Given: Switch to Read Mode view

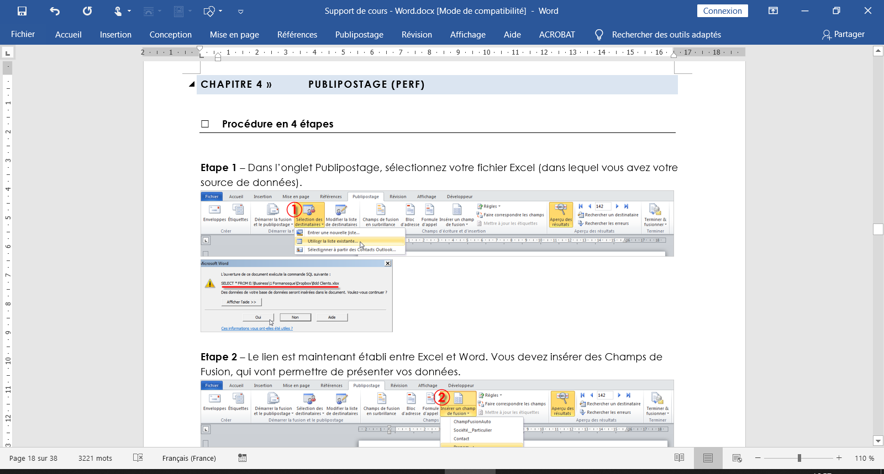Looking at the screenshot, I should [680, 458].
